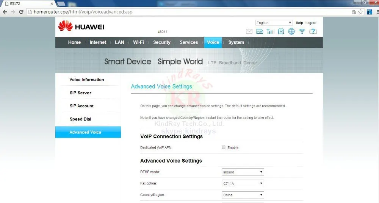Screen dimensions: 379x203
Task: Click the globe internet status icon
Action: [x=291, y=31]
